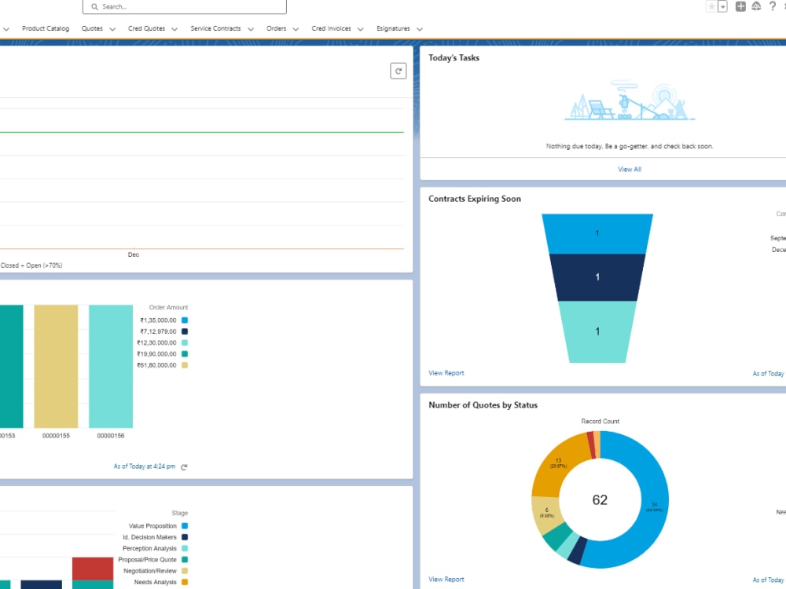Image resolution: width=786 pixels, height=589 pixels.
Task: Open the favorites star icon
Action: click(x=711, y=6)
